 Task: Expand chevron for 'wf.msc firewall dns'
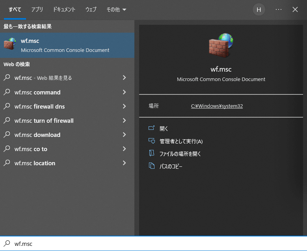(124, 106)
